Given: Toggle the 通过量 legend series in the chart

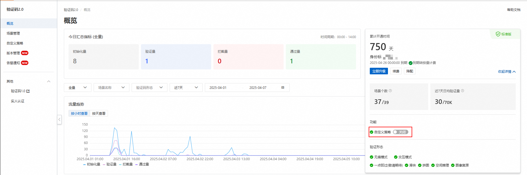Looking at the screenshot, I should [x=142, y=164].
